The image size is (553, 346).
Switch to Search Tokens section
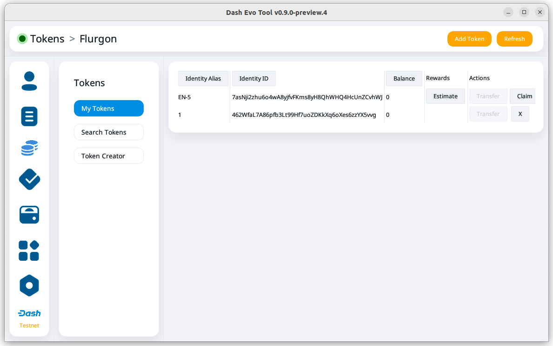(108, 132)
